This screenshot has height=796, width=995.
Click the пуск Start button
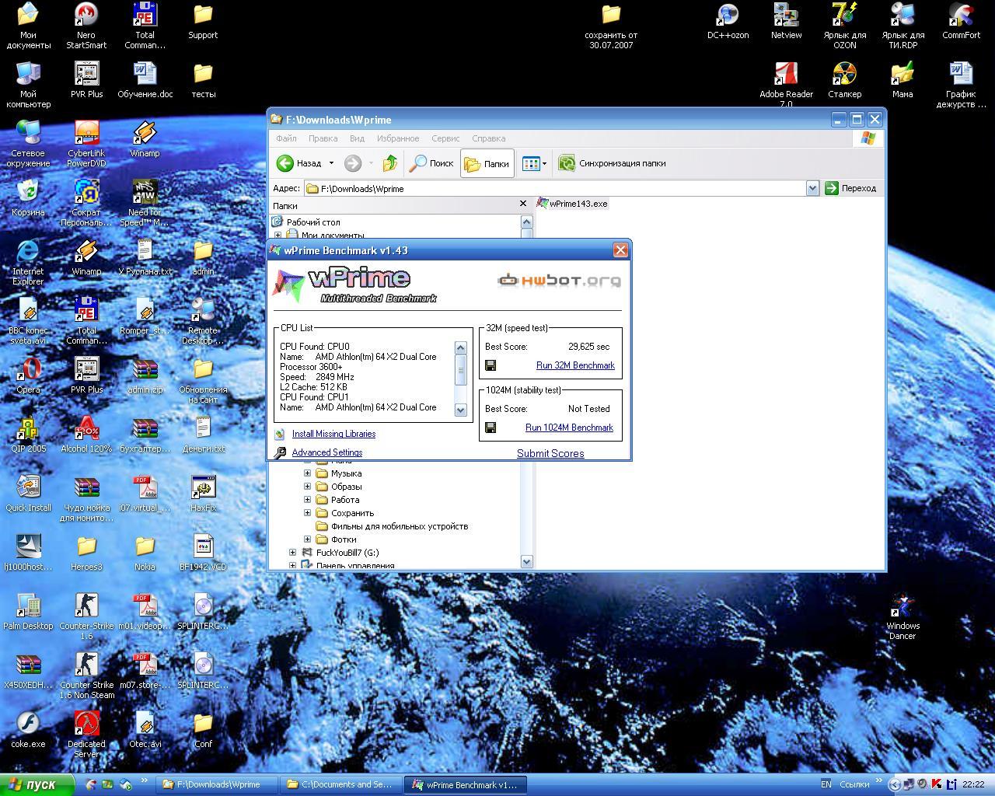pos(37,784)
